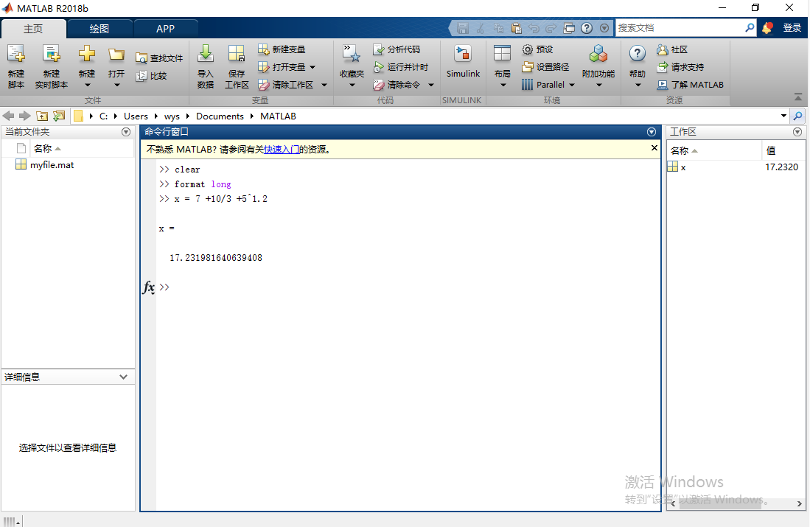Click the Documents path segment
810x527 pixels.
tap(220, 116)
